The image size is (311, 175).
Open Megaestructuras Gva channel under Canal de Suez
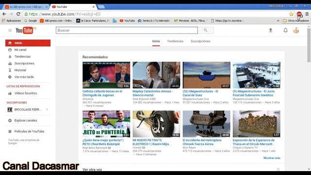point(195,99)
